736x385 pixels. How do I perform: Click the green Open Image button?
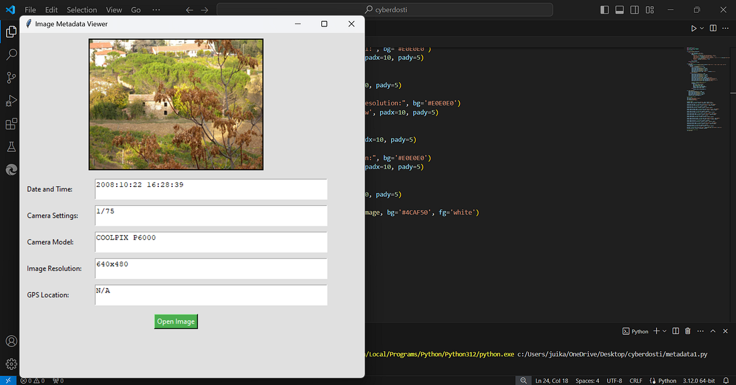pos(175,321)
